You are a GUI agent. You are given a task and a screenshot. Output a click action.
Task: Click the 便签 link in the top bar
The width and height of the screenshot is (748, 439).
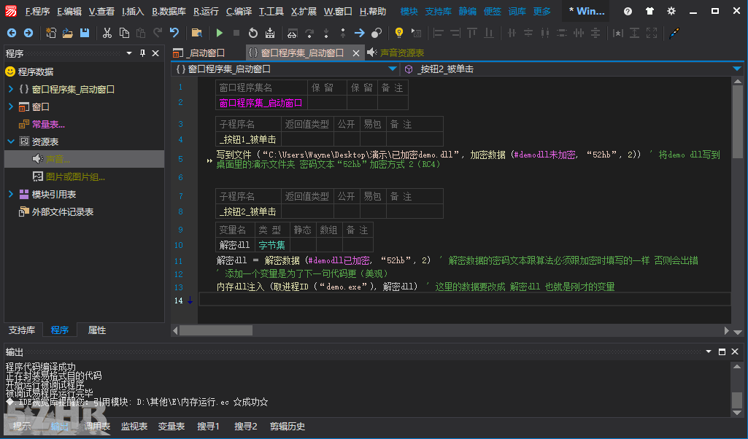click(493, 11)
